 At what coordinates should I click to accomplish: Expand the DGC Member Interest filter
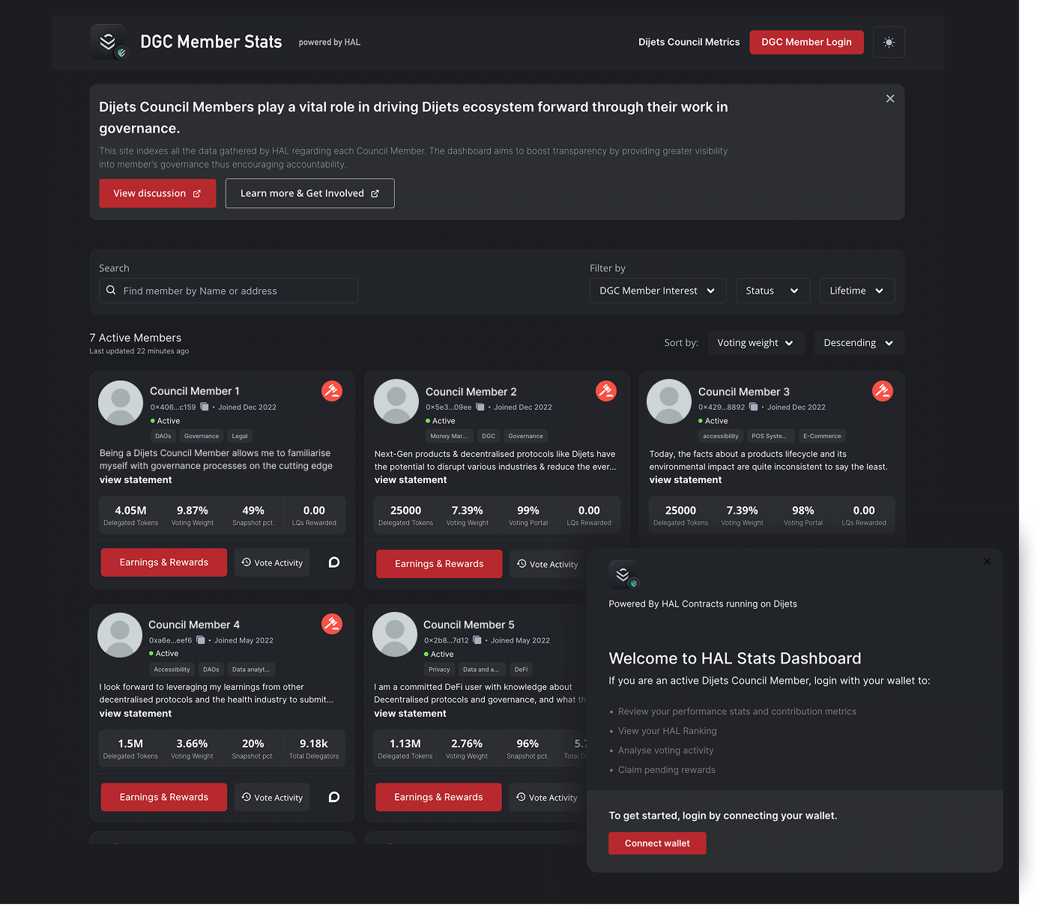pyautogui.click(x=657, y=291)
